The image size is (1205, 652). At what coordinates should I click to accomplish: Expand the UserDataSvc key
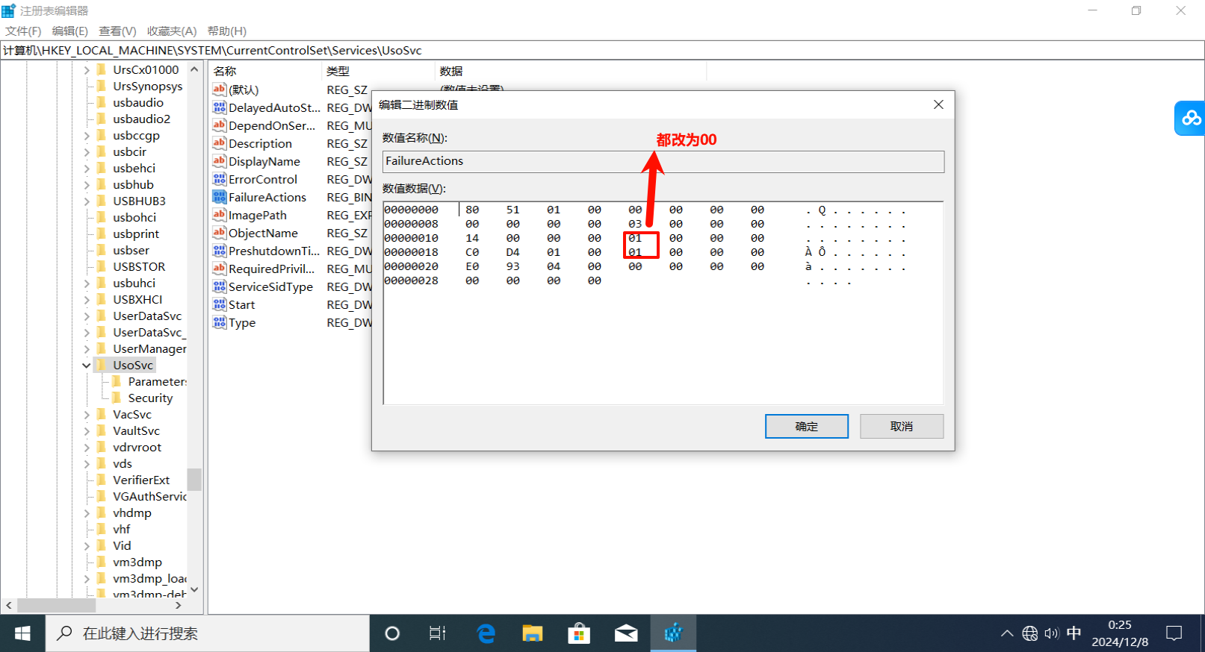point(87,316)
